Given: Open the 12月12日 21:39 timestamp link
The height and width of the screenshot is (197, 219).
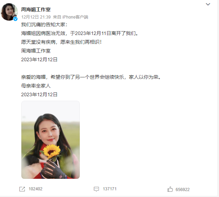Looking at the screenshot, I should click(36, 17).
